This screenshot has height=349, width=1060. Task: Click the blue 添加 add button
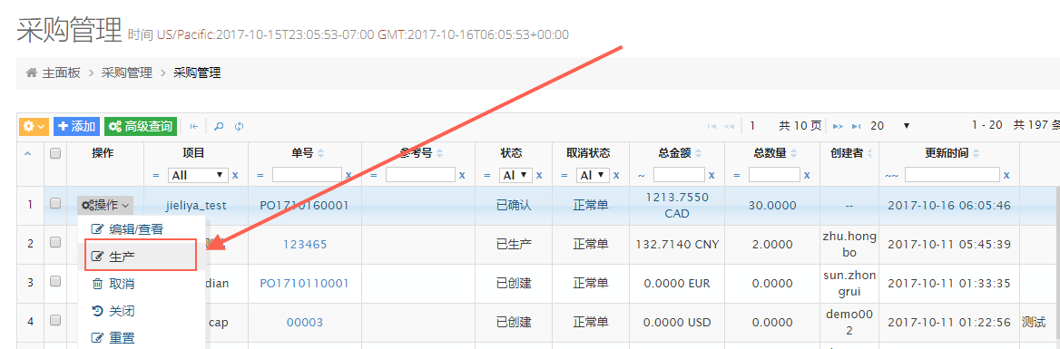pyautogui.click(x=76, y=126)
